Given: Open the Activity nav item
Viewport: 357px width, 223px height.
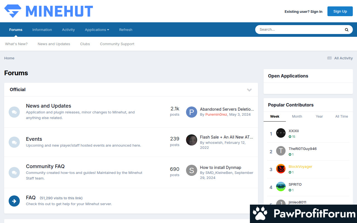Looking at the screenshot, I should pyautogui.click(x=68, y=30).
